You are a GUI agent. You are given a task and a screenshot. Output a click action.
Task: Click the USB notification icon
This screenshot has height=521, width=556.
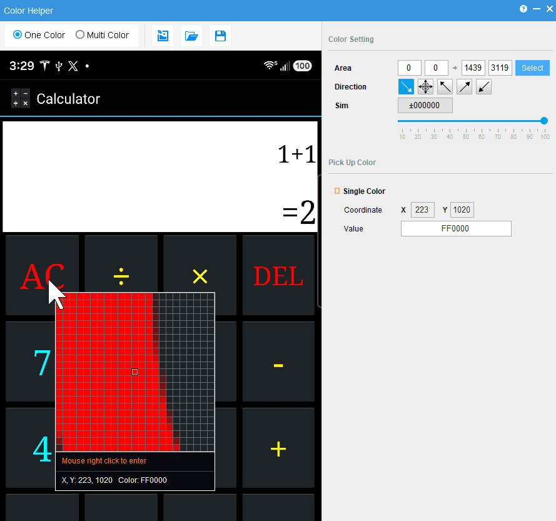tap(59, 66)
